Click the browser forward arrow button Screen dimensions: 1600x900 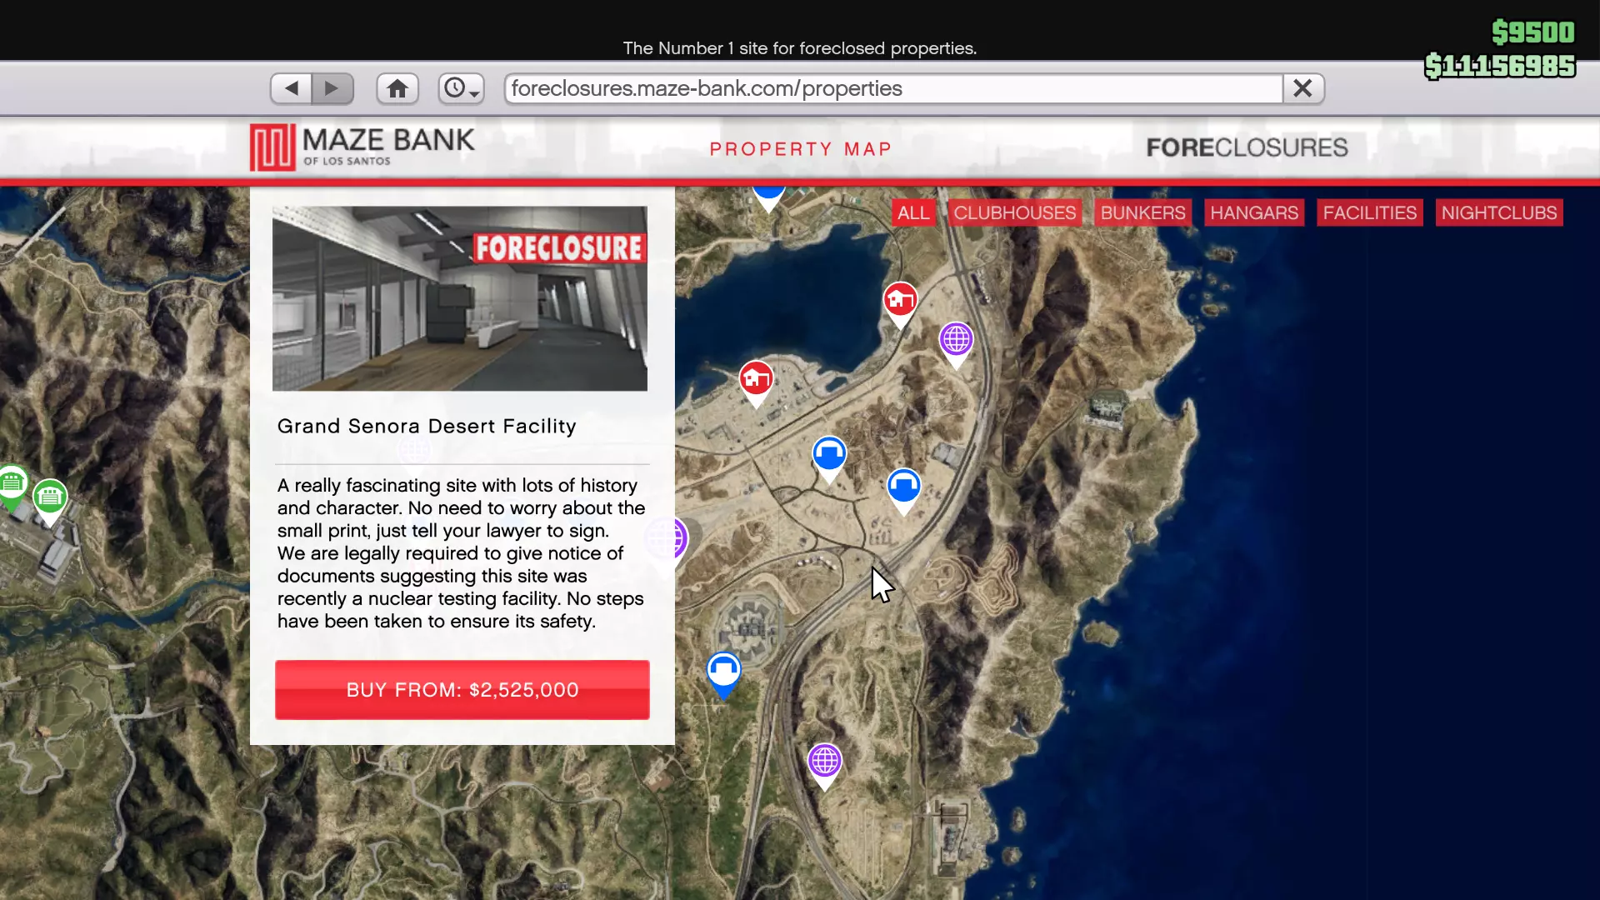pos(332,88)
